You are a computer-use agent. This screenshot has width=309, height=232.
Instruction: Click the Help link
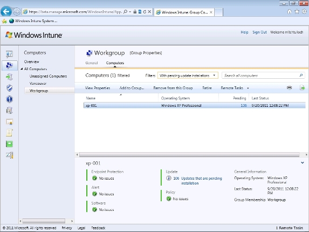(x=244, y=32)
